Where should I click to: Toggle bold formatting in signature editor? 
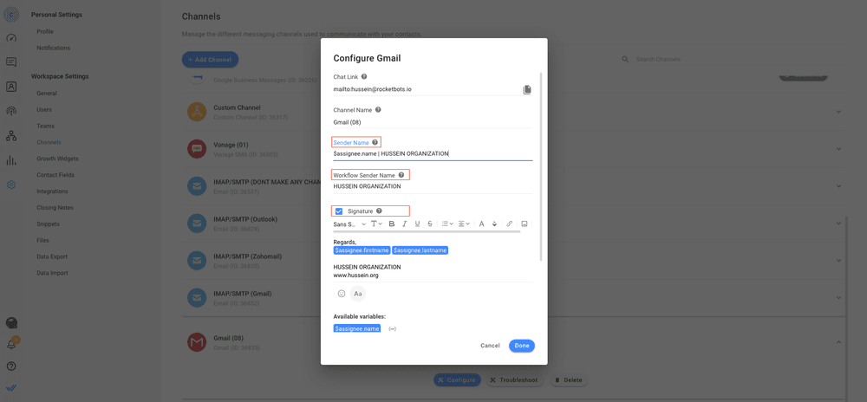pyautogui.click(x=392, y=224)
